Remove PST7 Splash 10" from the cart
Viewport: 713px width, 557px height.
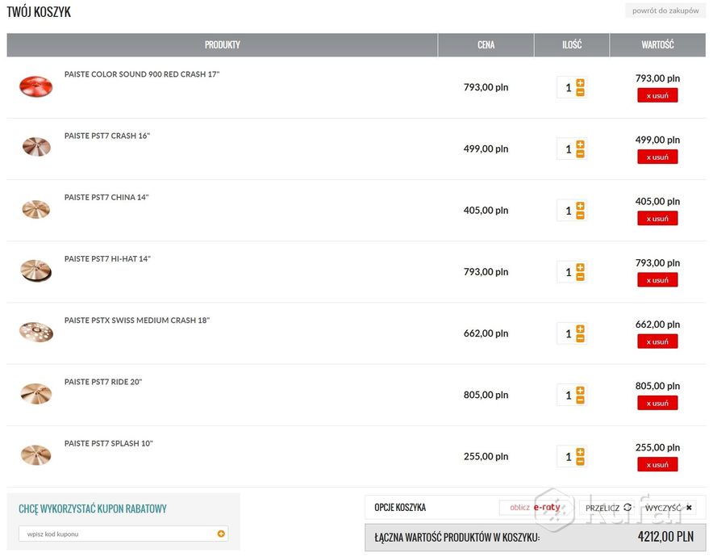(x=657, y=464)
